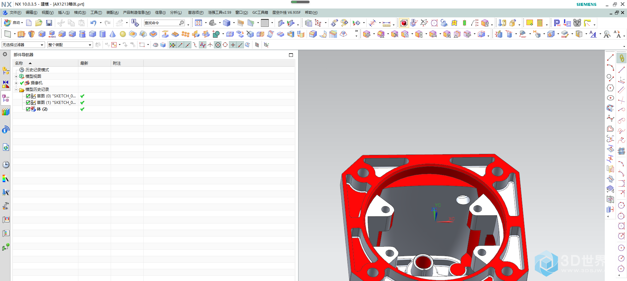Open the selection filter dropdown 无选择过滤器
627x281 pixels.
click(23, 45)
